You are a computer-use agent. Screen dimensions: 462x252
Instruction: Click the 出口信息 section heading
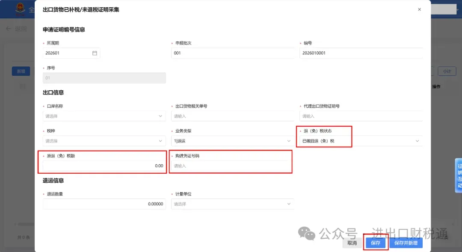pos(53,92)
